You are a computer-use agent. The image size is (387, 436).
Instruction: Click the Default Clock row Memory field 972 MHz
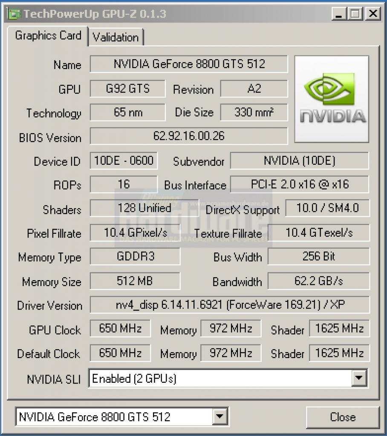pyautogui.click(x=231, y=353)
